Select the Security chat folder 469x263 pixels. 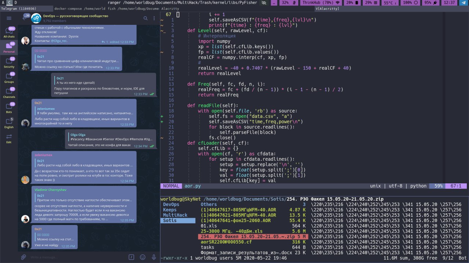[9, 63]
